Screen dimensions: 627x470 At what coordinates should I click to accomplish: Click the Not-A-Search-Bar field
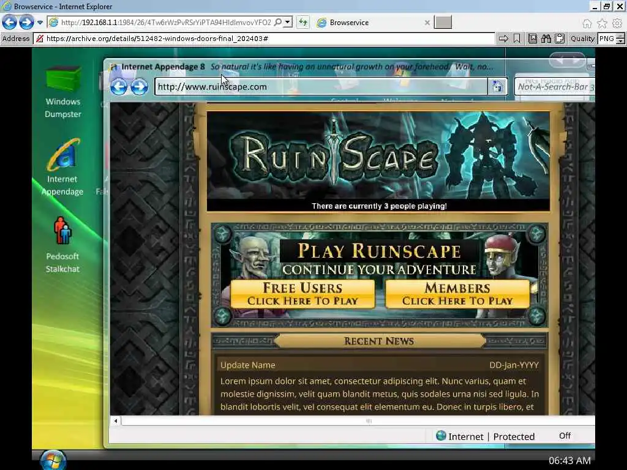[x=555, y=87]
